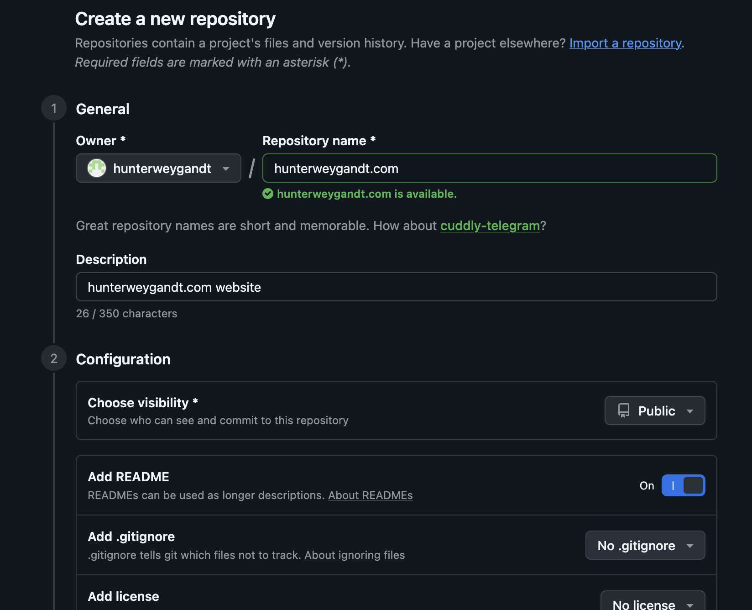This screenshot has width=752, height=610.
Task: Open the Owner dropdown for hunterweygandt
Action: click(158, 168)
